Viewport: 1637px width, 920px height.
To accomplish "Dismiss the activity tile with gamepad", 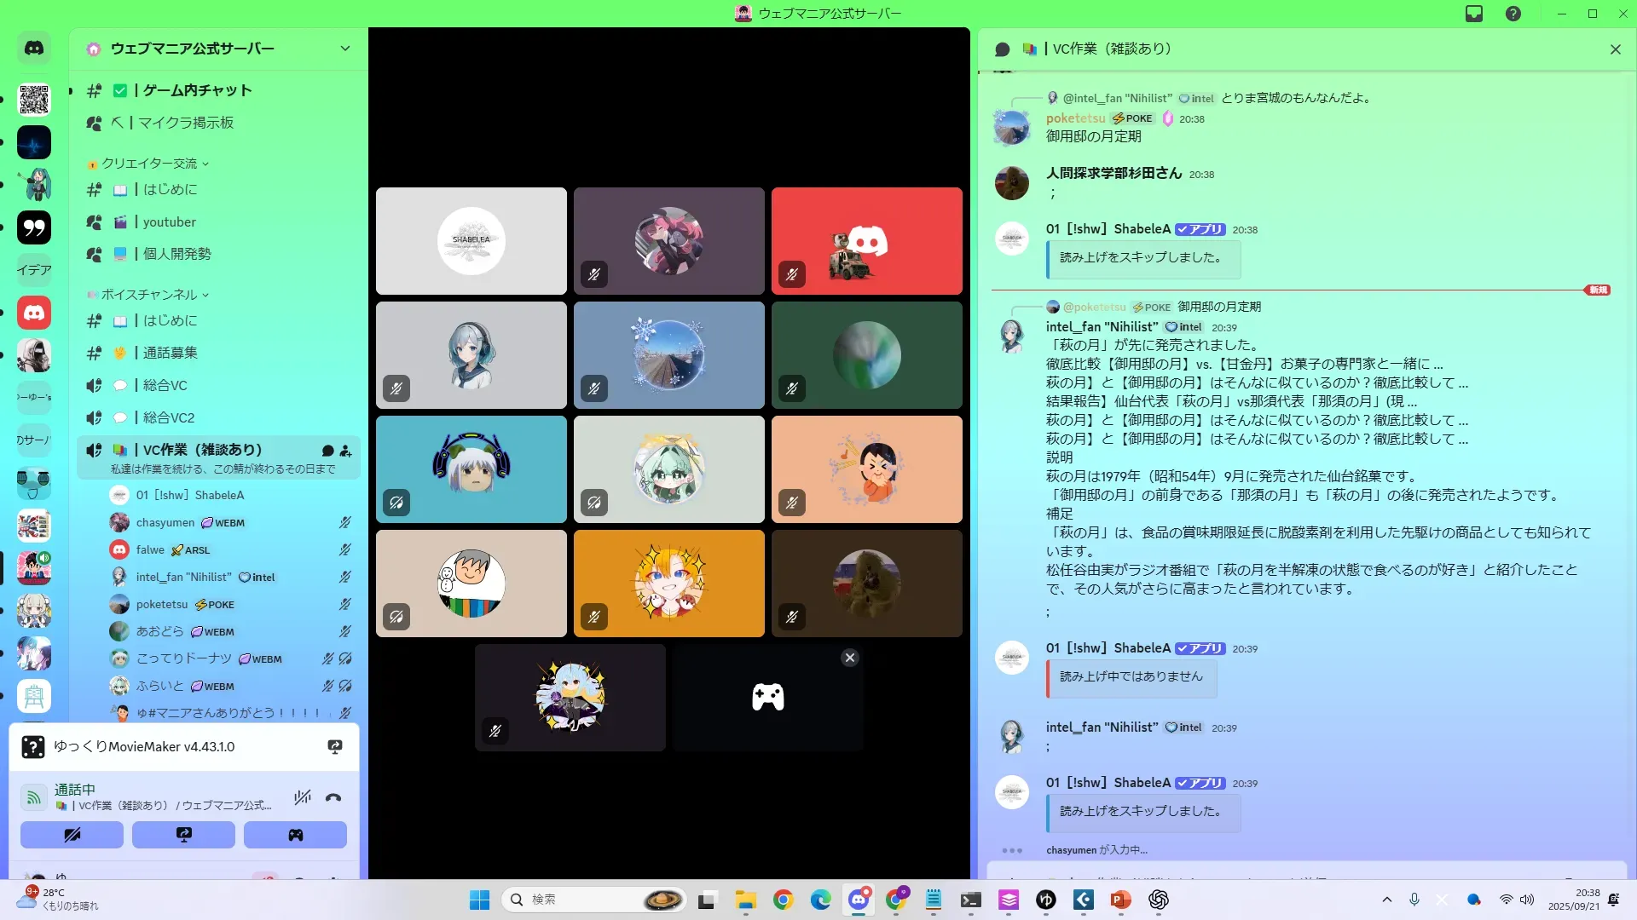I will click(x=849, y=658).
